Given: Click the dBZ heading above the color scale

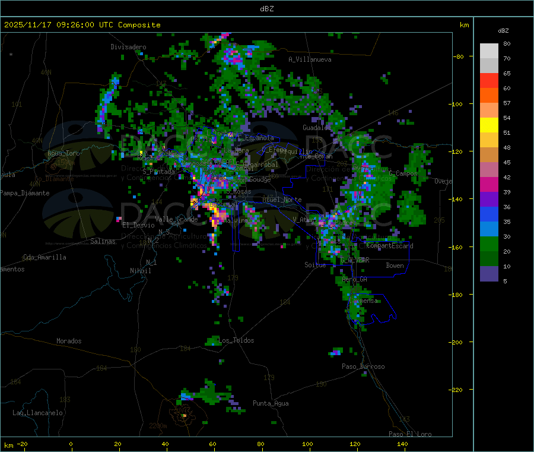Looking at the screenshot, I should [503, 31].
